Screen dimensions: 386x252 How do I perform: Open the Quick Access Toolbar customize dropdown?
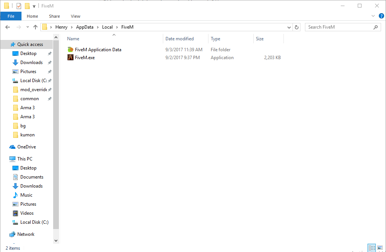tap(34, 6)
